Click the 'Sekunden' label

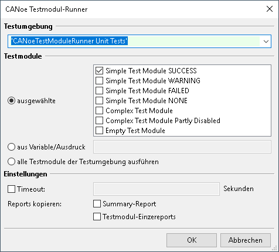(x=239, y=189)
